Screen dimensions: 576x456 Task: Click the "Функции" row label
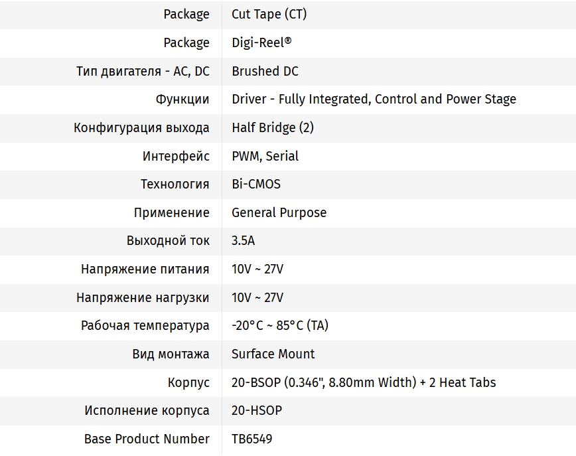182,100
